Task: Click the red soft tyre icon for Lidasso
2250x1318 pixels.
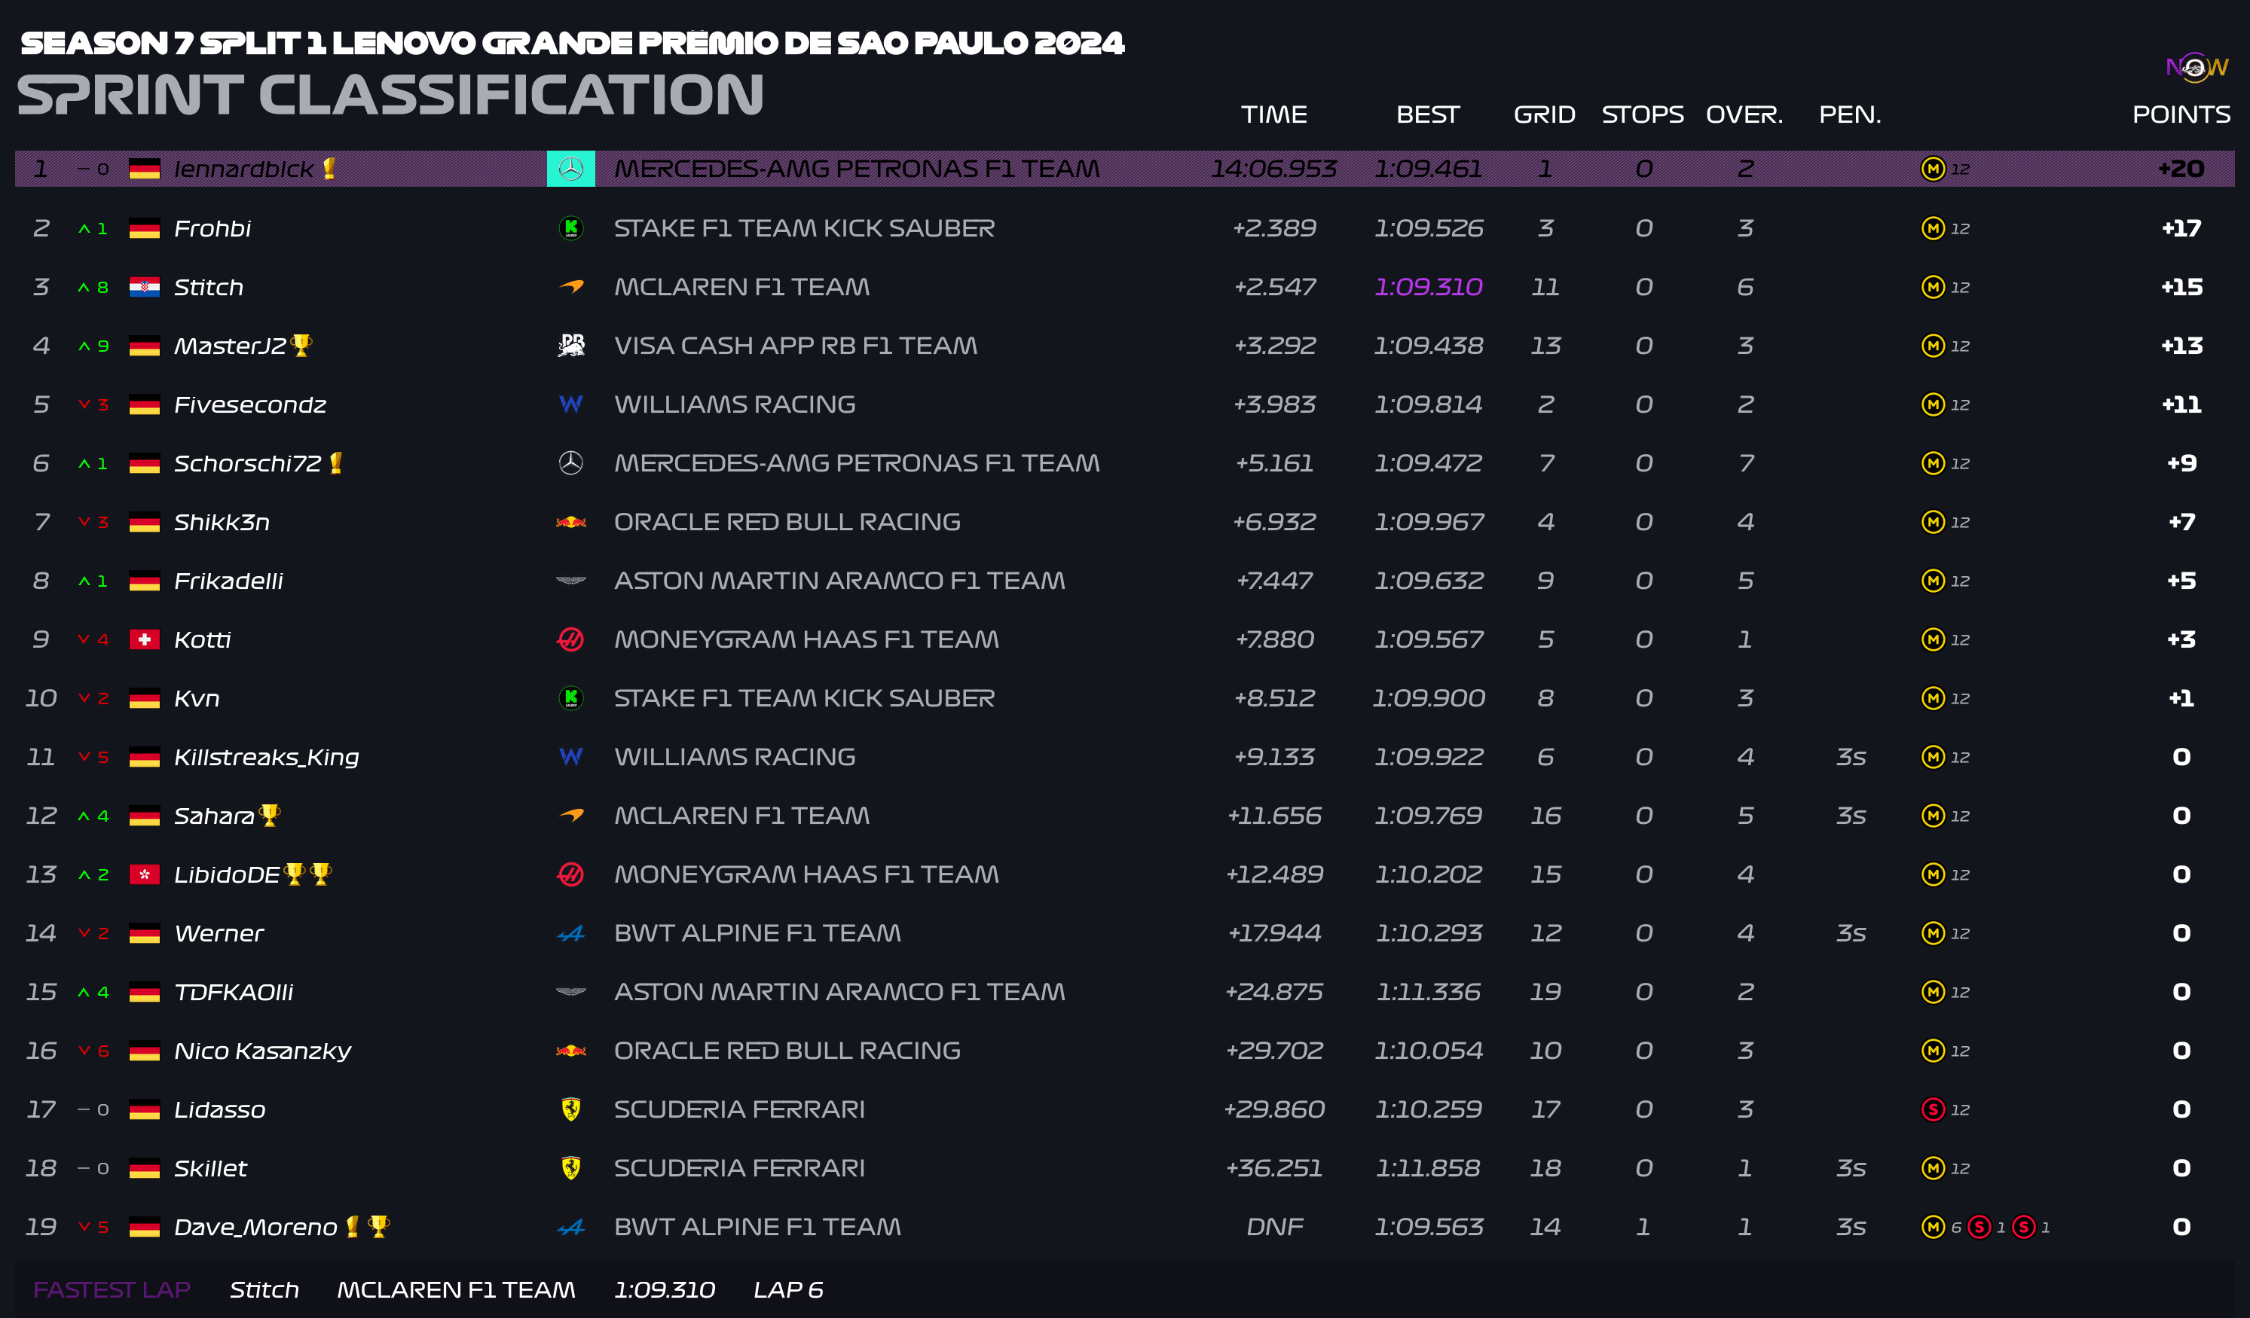Action: [x=1933, y=1109]
